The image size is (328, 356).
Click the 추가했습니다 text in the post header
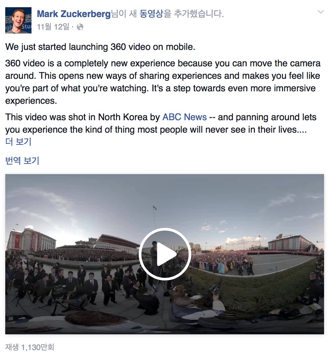(199, 14)
